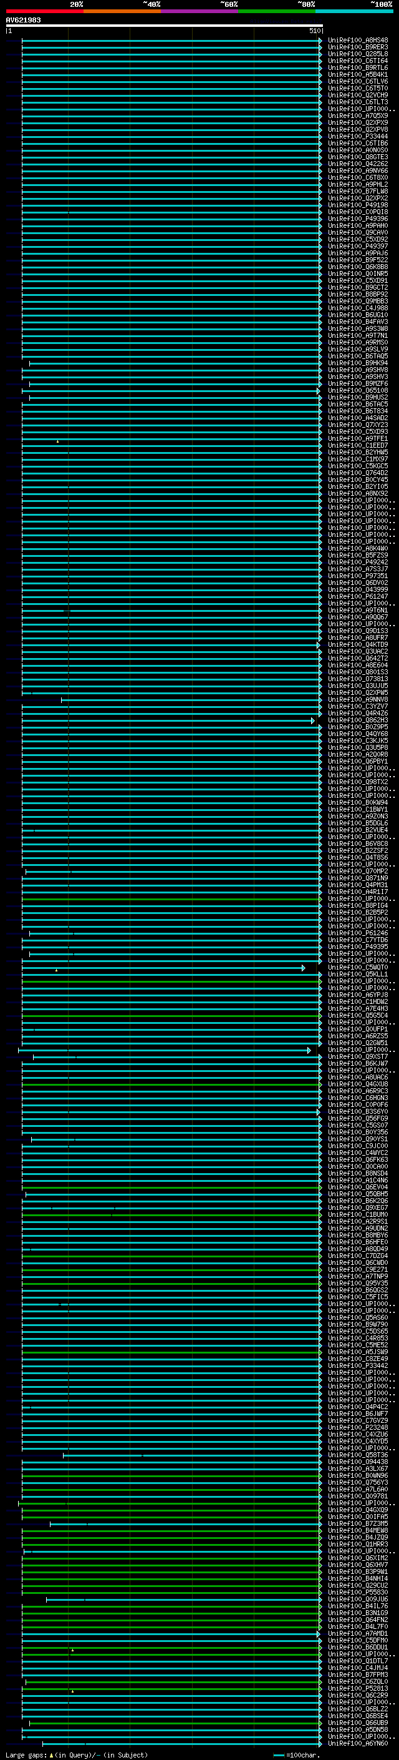Select label UniRef100_Q3UJU5
The width and height of the screenshot is (399, 1760).
tap(358, 686)
